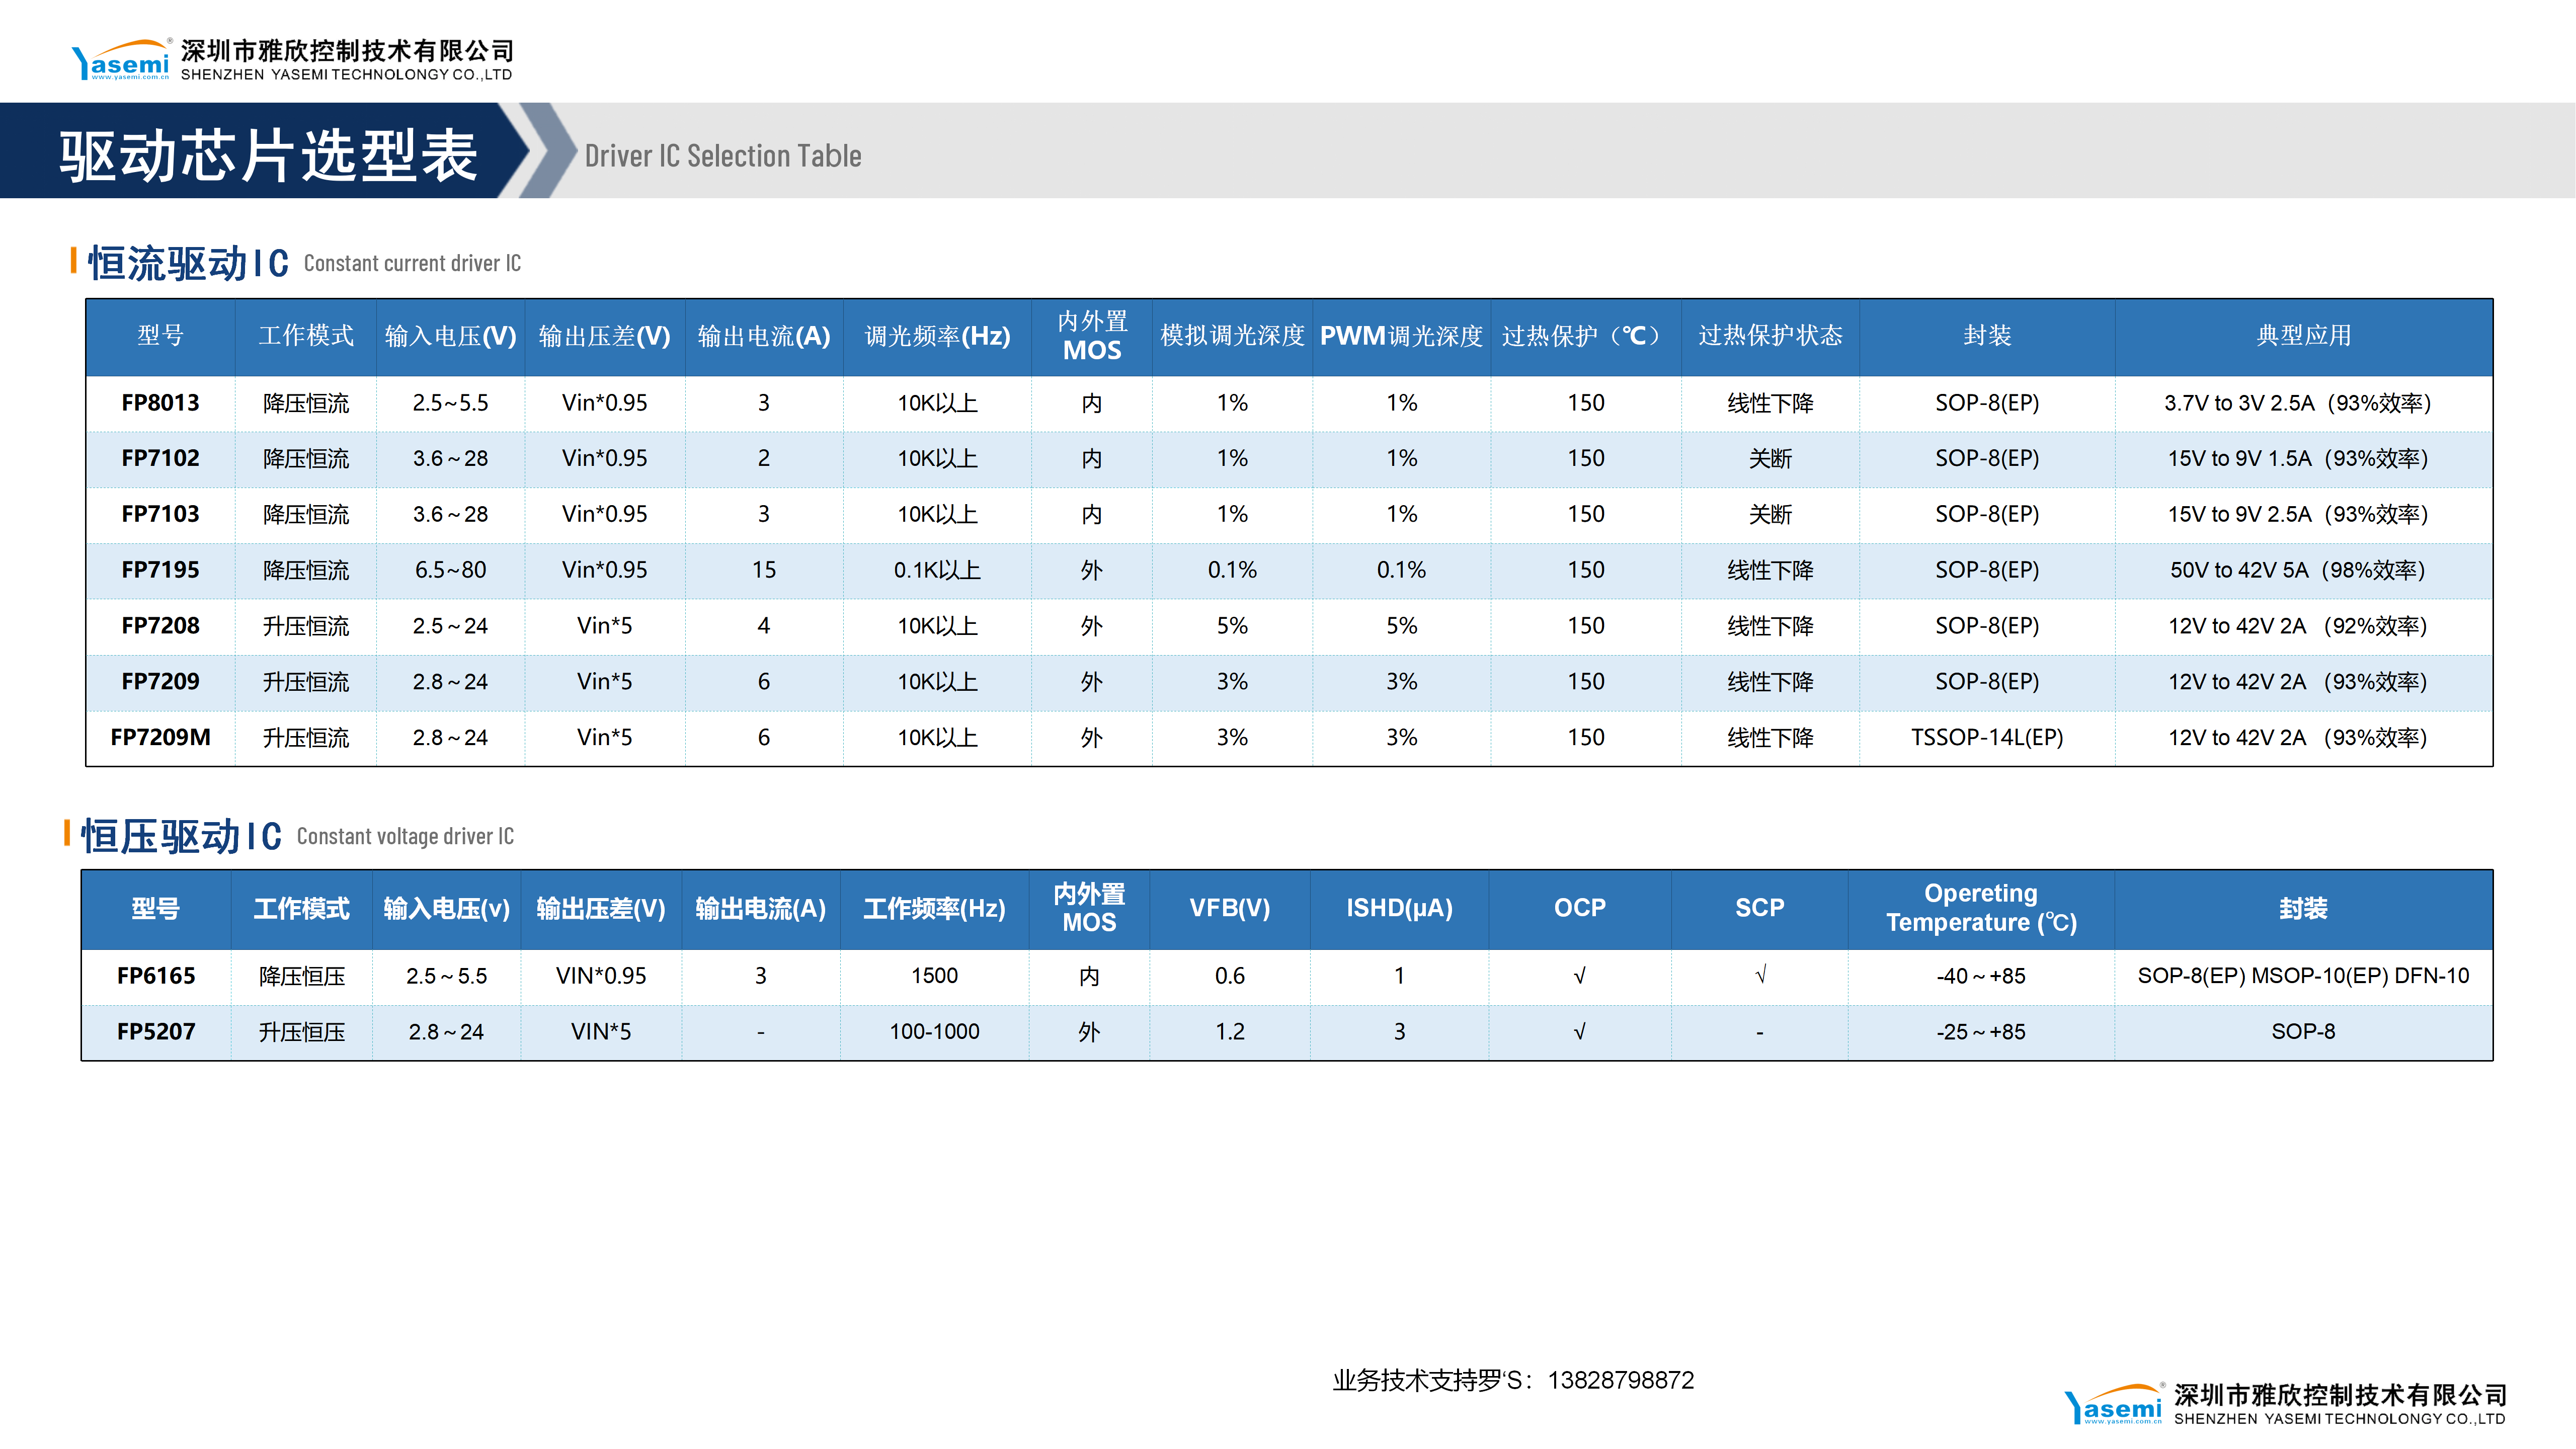The height and width of the screenshot is (1449, 2576).
Task: Click the FP5207 OCP checkmark
Action: coord(1579,1032)
